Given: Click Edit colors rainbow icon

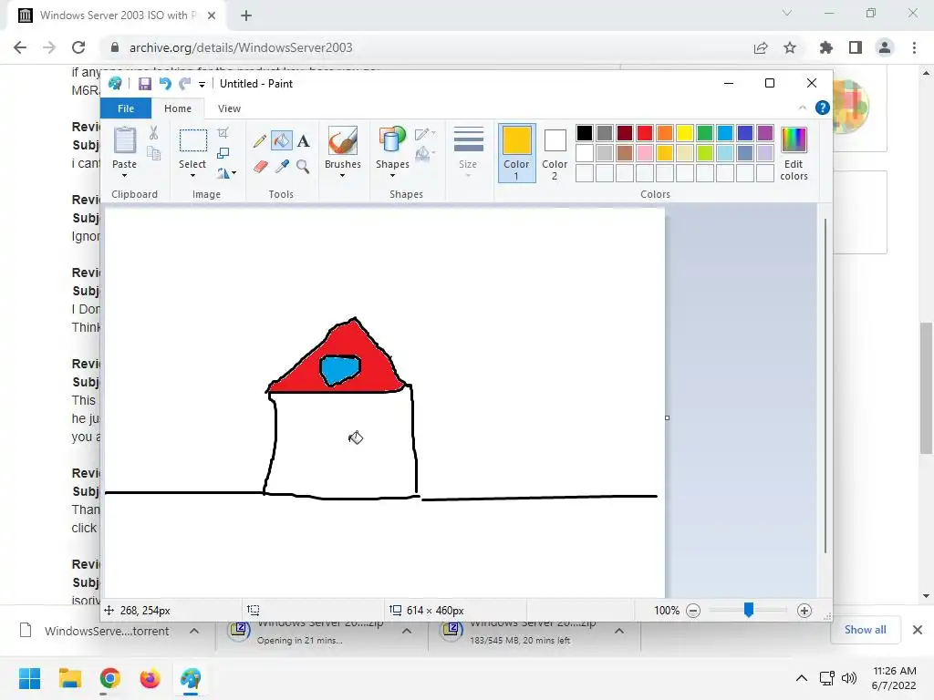Looking at the screenshot, I should coord(794,140).
